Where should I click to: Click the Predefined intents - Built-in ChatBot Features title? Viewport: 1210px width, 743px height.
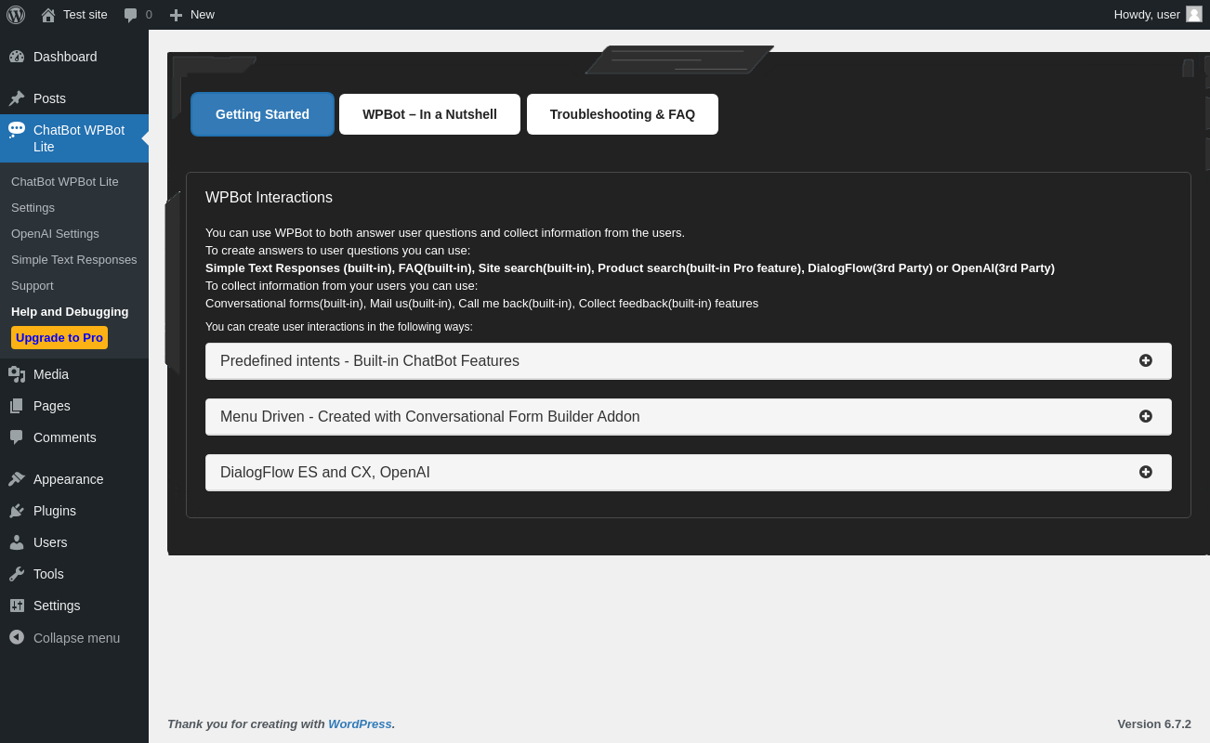coord(370,361)
